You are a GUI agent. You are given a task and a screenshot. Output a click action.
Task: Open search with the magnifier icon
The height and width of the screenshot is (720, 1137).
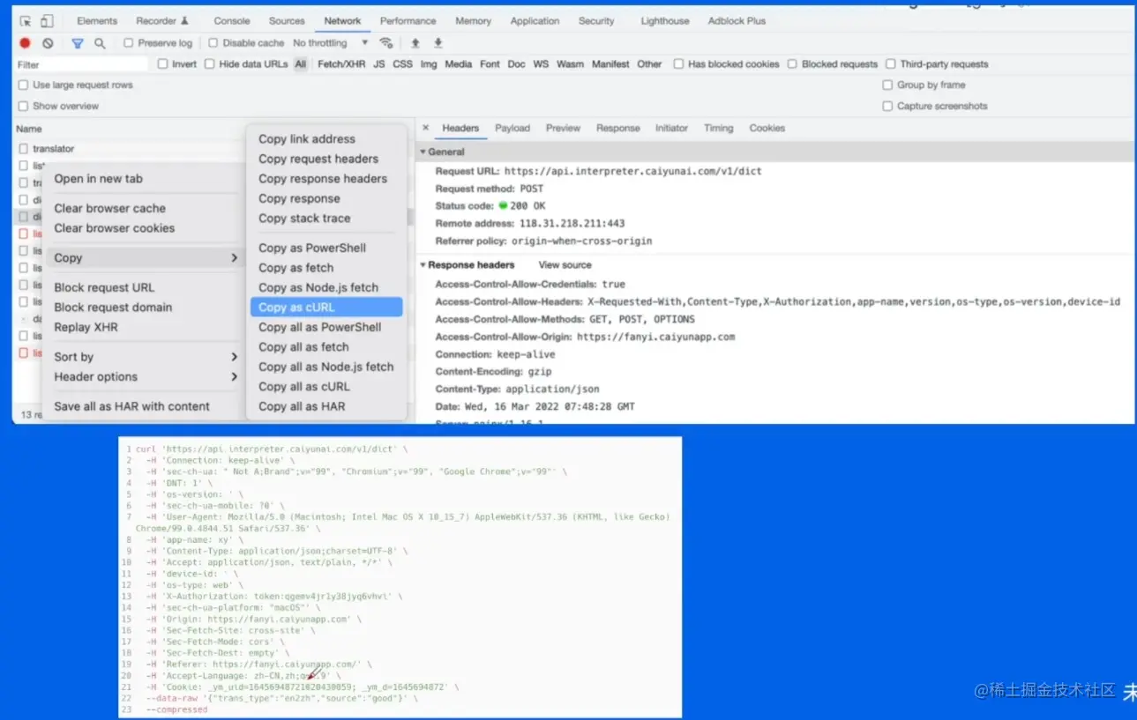tap(100, 43)
